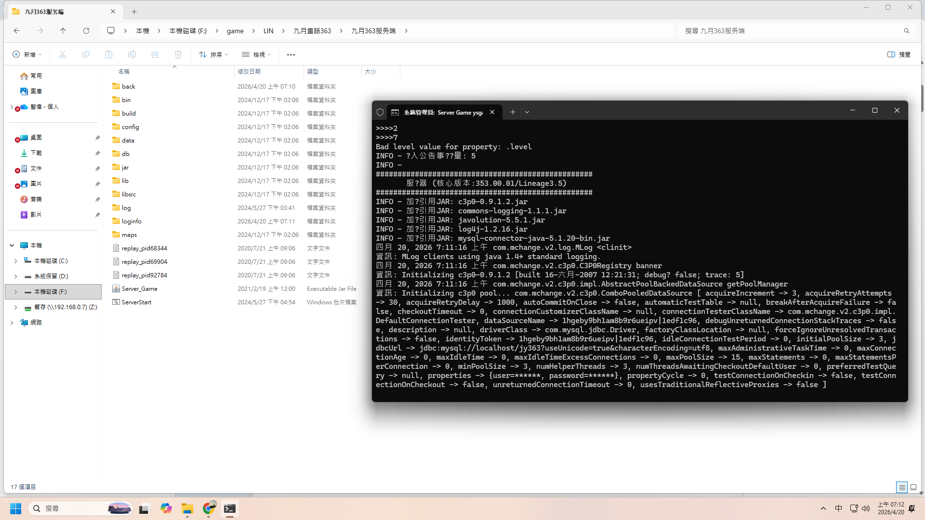Go back in File Explorer
The width and height of the screenshot is (925, 520).
[x=17, y=31]
